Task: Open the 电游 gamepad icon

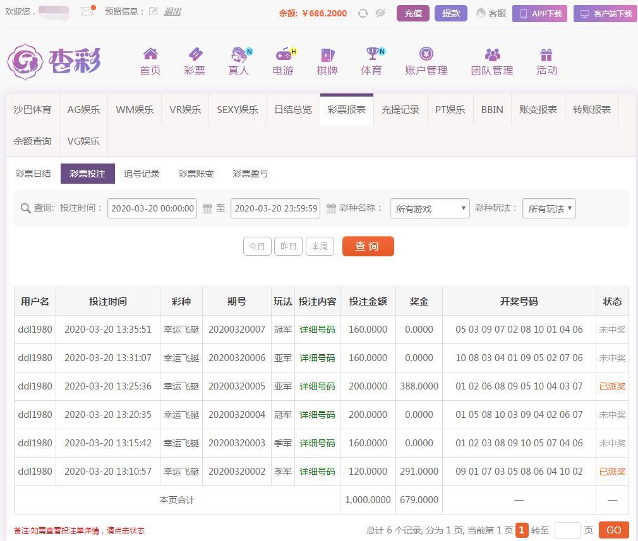Action: click(x=284, y=54)
